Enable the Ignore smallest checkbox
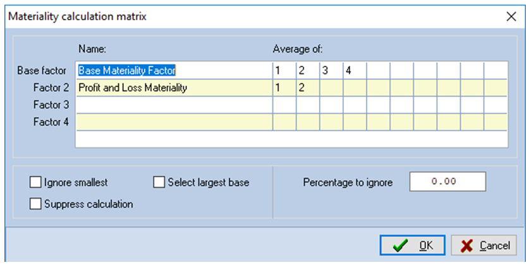Viewport: 529px width, 265px height. point(35,182)
